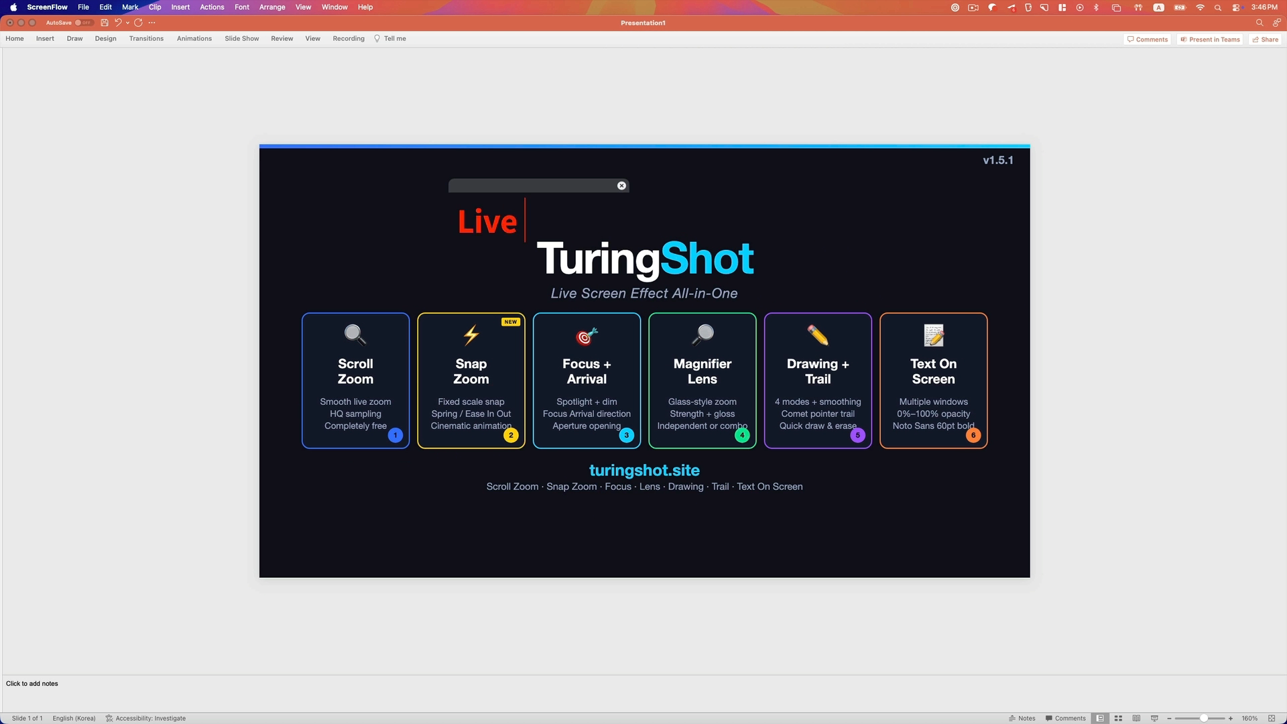Click the Slide 1 of 1 status indicator
1287x724 pixels.
pyautogui.click(x=27, y=718)
